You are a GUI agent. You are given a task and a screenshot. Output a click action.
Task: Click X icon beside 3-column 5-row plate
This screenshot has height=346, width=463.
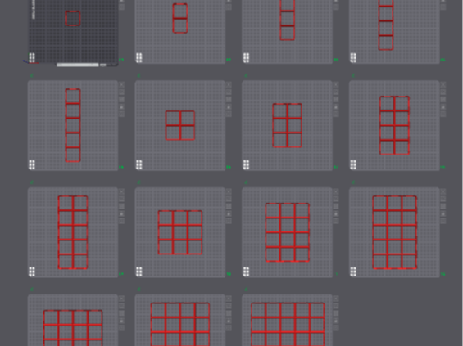coord(443,192)
